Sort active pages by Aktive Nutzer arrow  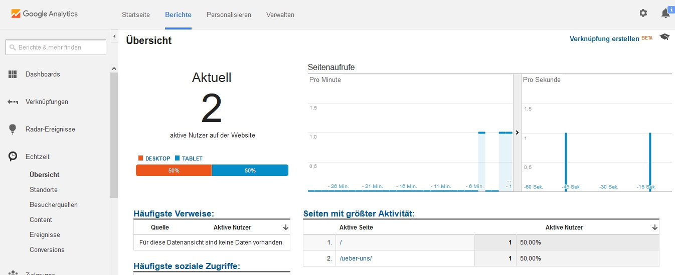(655, 227)
